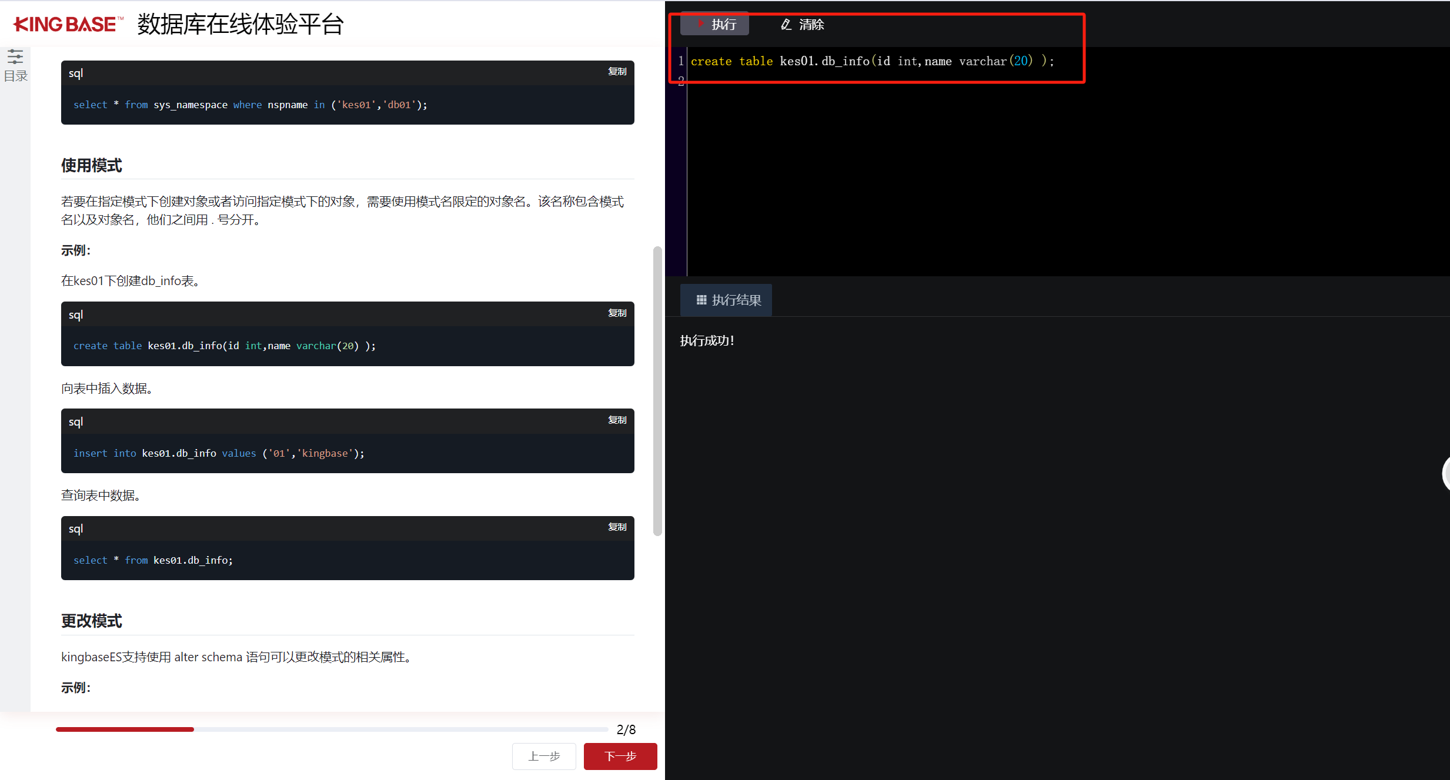The image size is (1450, 780).
Task: Click the 清除 clear button
Action: pyautogui.click(x=802, y=24)
